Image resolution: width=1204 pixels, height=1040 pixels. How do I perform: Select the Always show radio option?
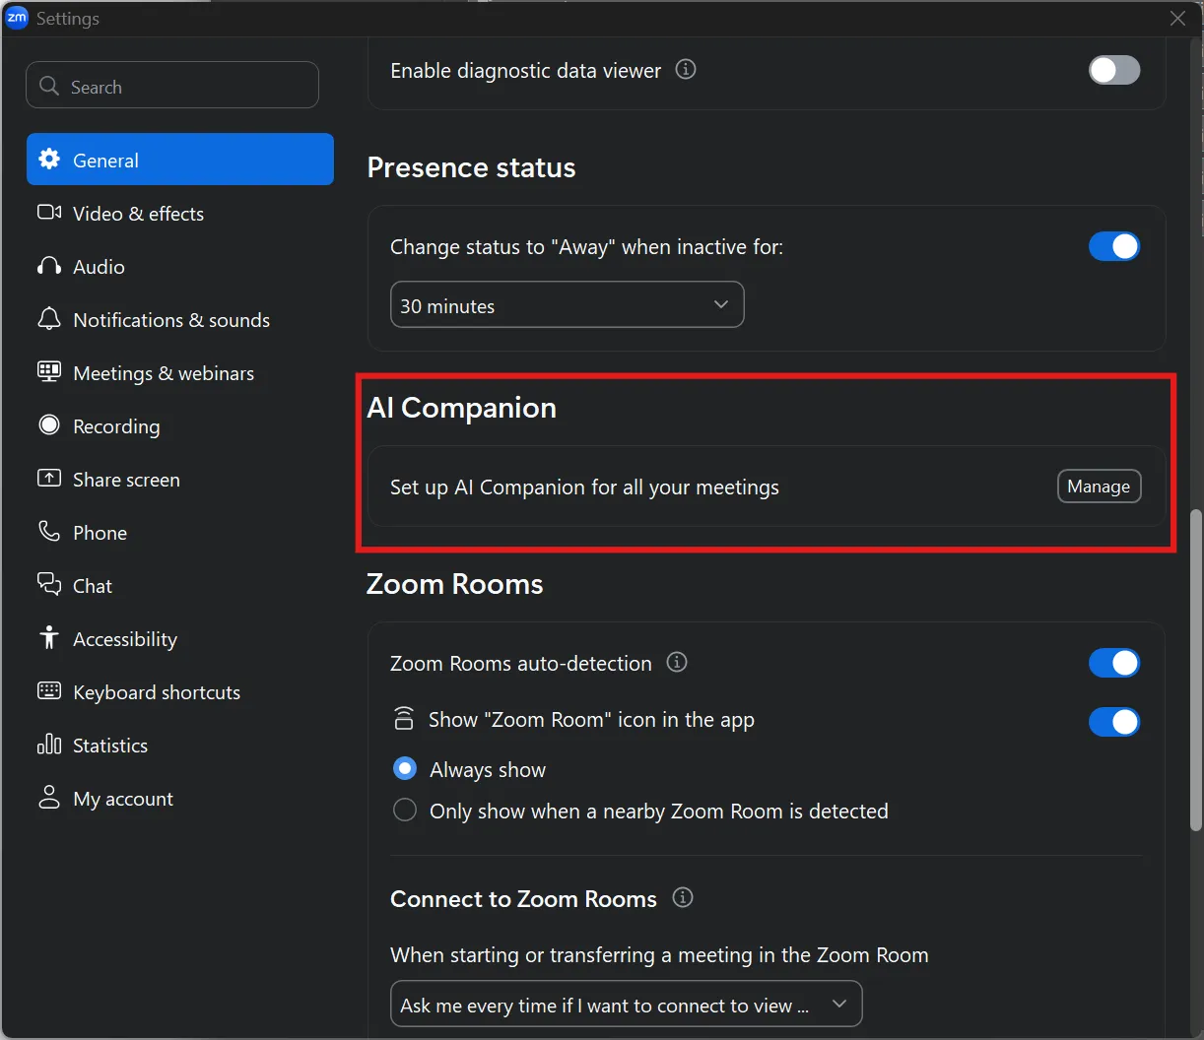click(x=405, y=768)
